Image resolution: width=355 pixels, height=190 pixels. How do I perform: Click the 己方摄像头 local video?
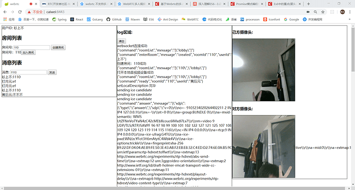[x=263, y=70]
